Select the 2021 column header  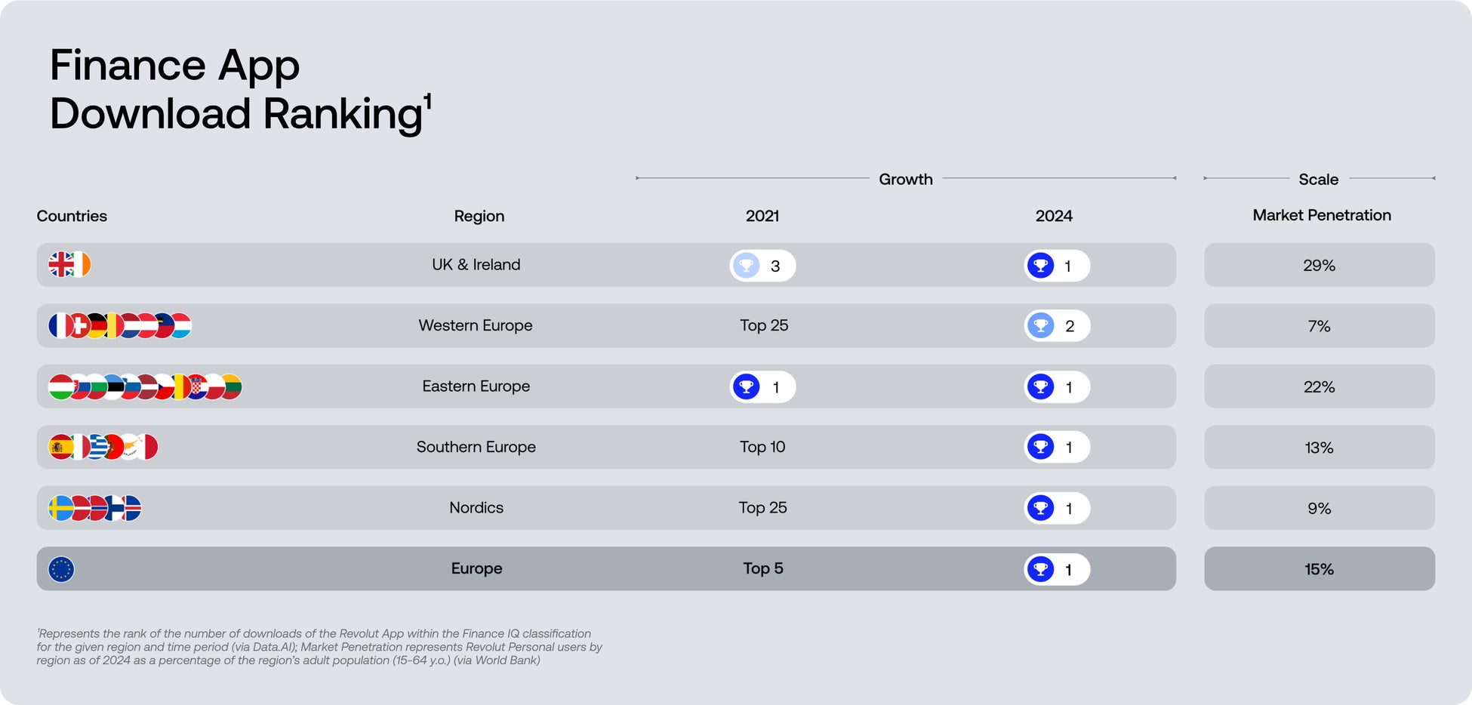click(x=762, y=216)
